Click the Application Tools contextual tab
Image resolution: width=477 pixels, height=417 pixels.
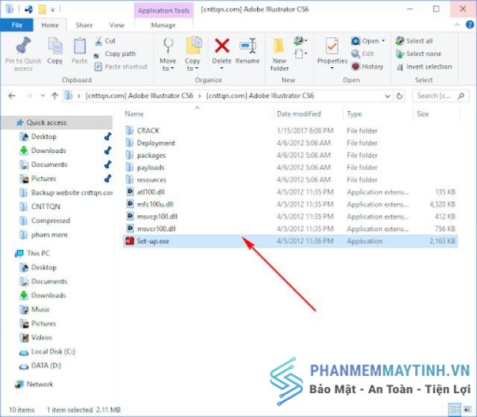[164, 10]
